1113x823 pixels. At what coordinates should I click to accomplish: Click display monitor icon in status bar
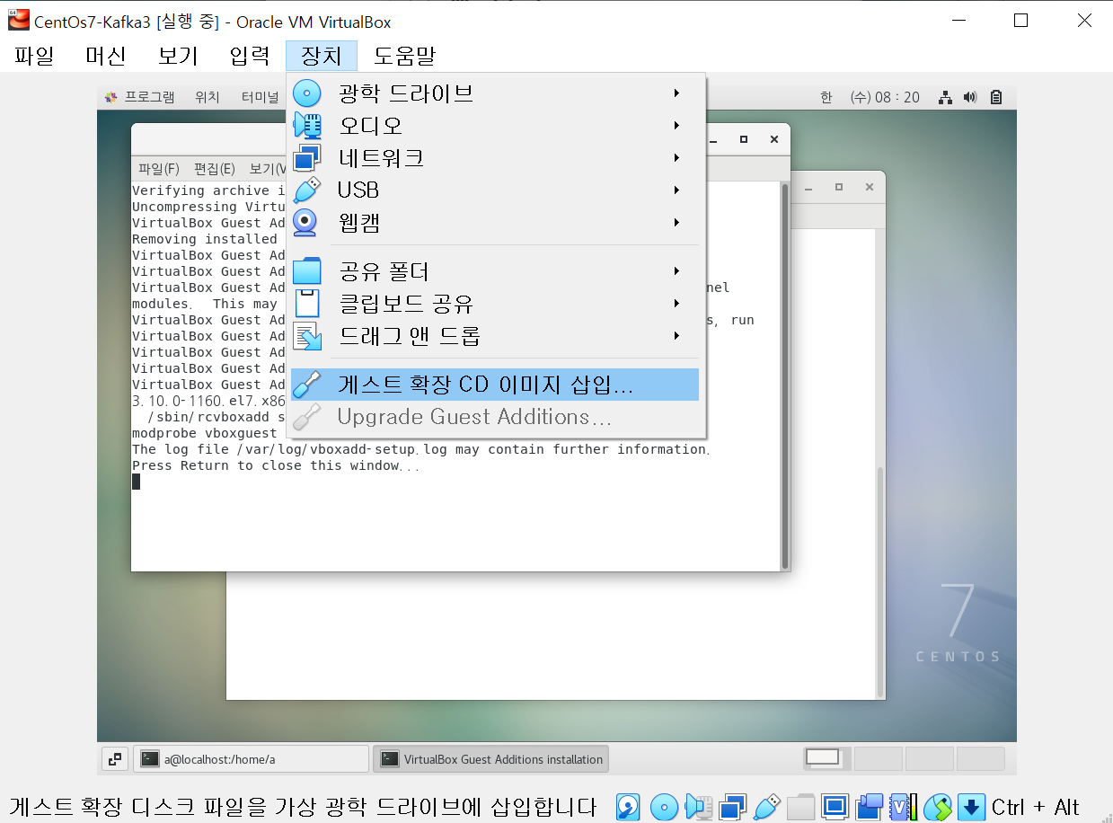(x=835, y=807)
